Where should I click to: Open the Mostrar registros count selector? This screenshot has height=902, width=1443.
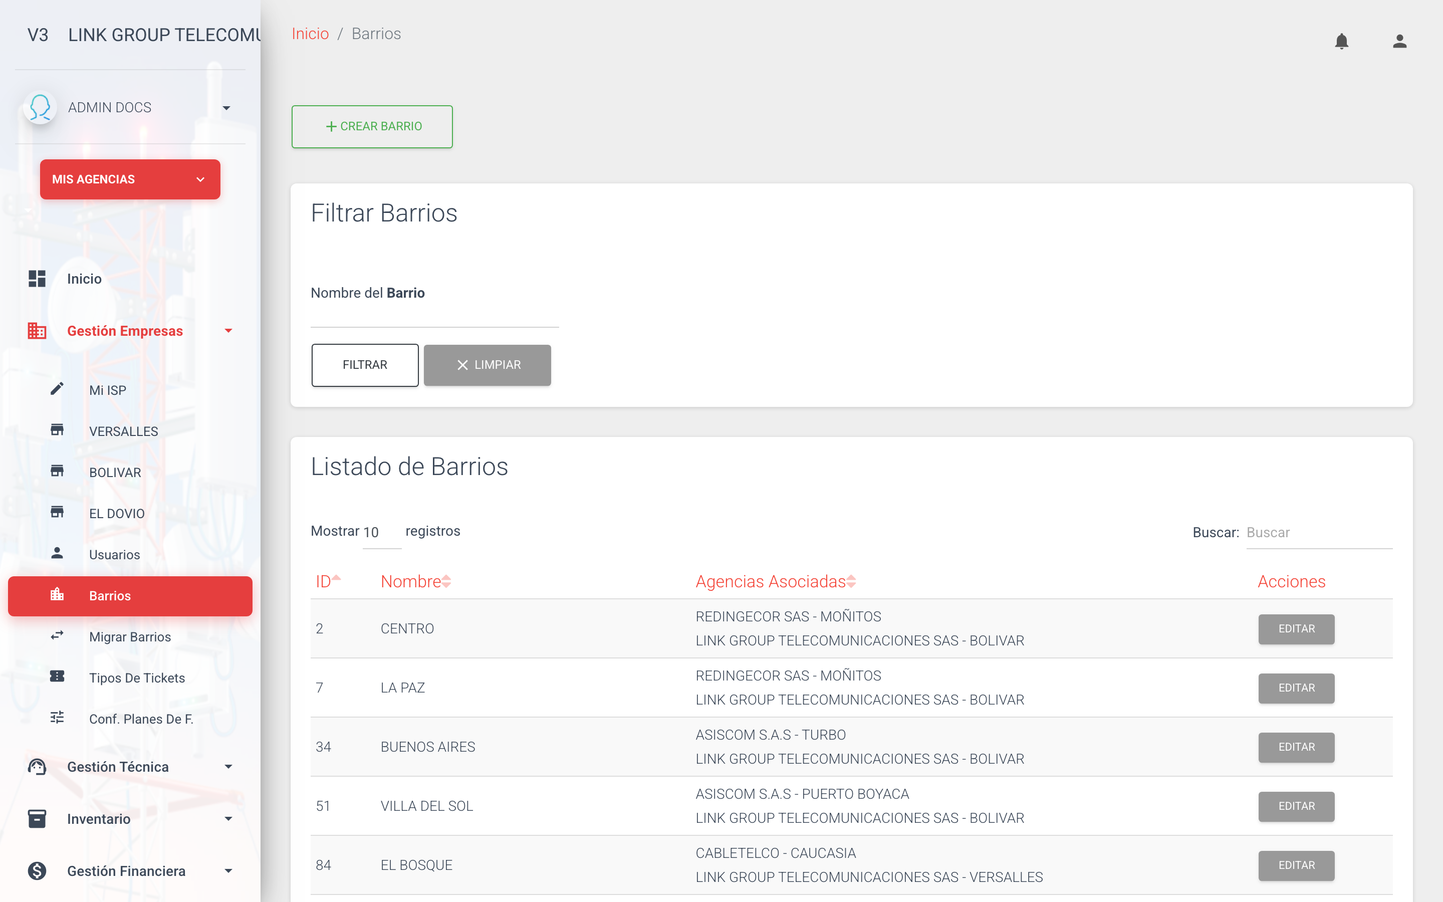click(382, 532)
